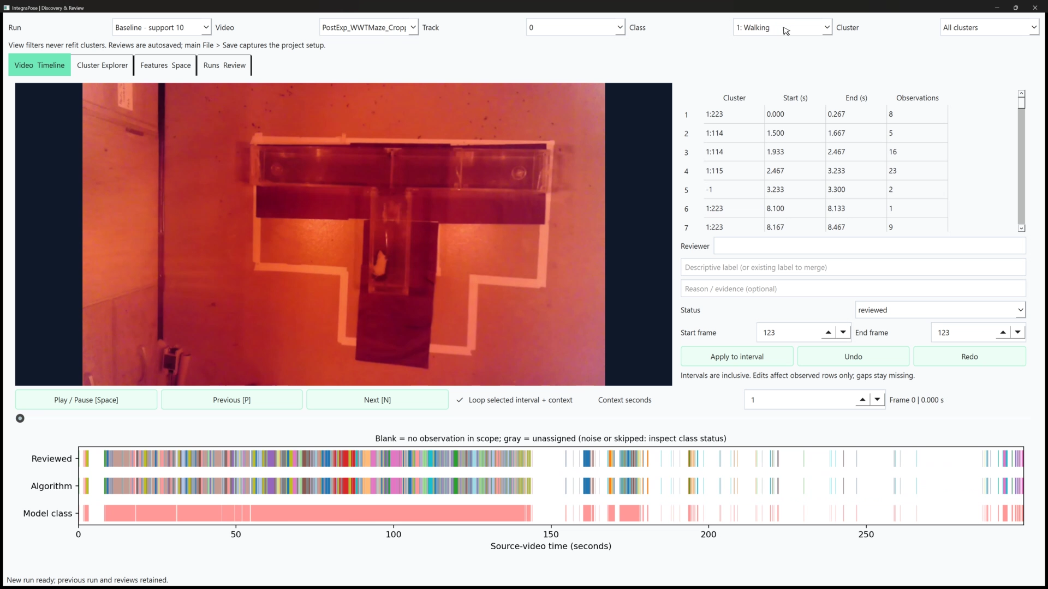This screenshot has height=589, width=1048.
Task: Open the Status dropdown set to reviewed
Action: point(940,310)
